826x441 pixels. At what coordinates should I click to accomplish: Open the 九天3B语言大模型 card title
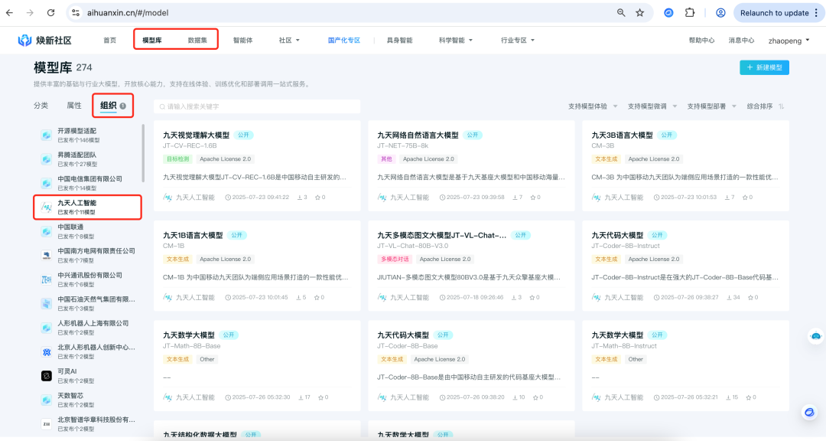coord(622,135)
